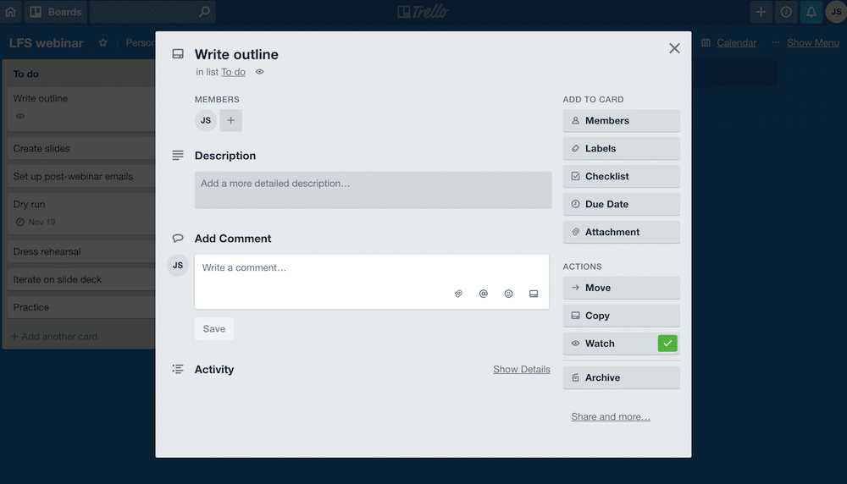Open Members under Add to Card
The image size is (847, 484).
tap(621, 121)
